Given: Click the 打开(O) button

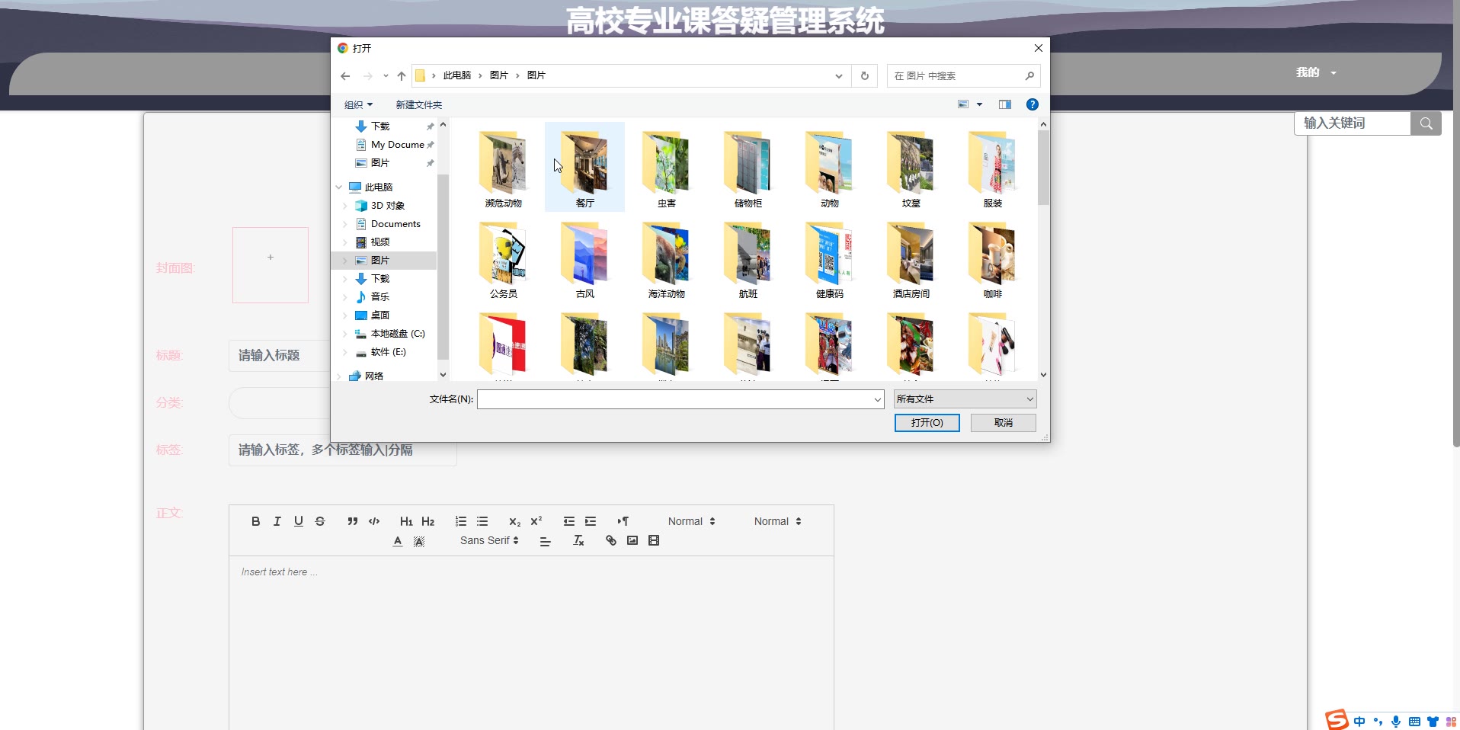Looking at the screenshot, I should pyautogui.click(x=927, y=423).
